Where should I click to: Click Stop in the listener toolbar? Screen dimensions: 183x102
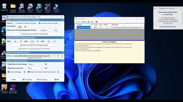coord(83,22)
